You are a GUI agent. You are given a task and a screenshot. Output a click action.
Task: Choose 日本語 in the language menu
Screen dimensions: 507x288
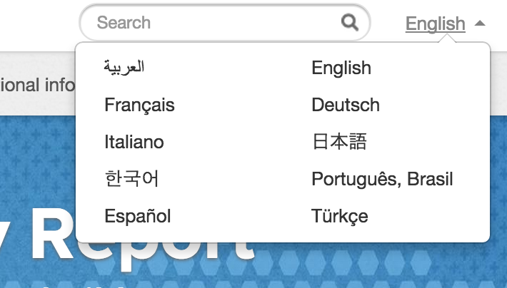339,142
